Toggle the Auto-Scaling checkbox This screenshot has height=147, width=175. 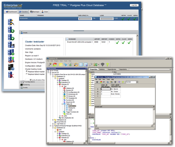[x=31, y=80]
